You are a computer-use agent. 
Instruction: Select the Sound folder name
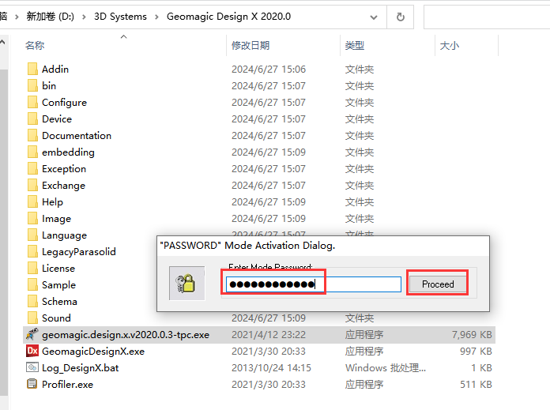[56, 318]
